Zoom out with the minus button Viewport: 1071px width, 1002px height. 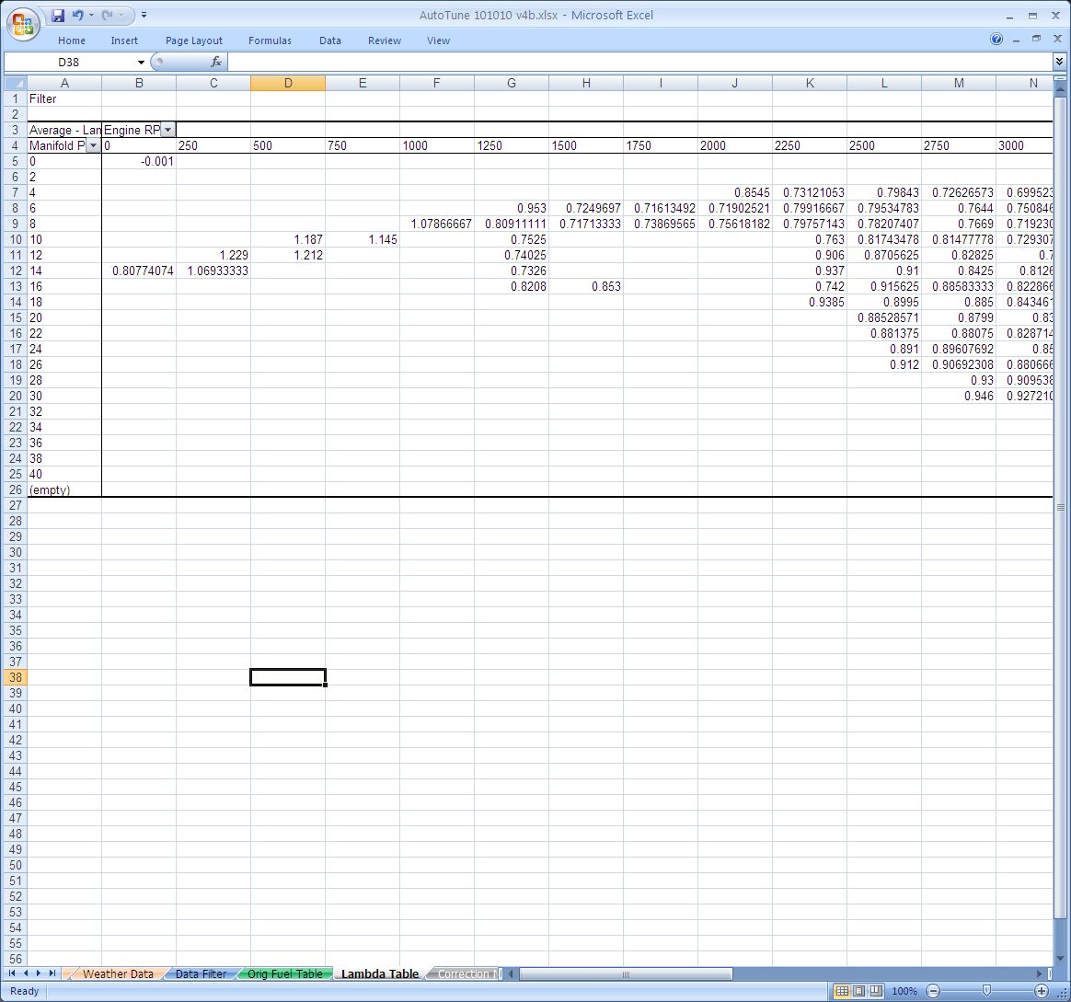pos(932,991)
